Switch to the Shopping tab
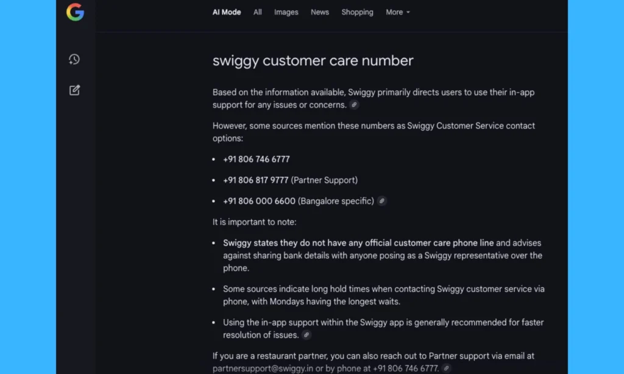This screenshot has width=624, height=374. (x=357, y=12)
